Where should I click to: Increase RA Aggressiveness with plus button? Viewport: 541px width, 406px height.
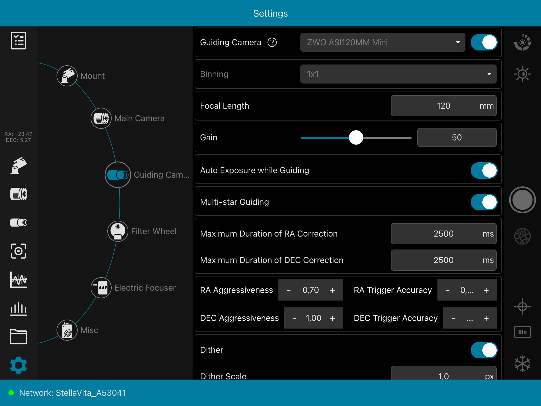(333, 290)
